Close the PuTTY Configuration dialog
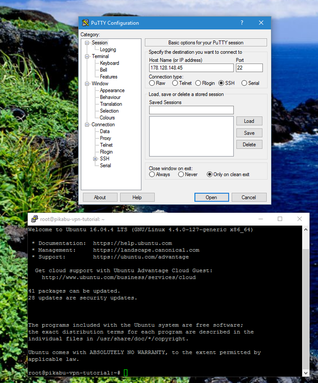 (x=261, y=23)
